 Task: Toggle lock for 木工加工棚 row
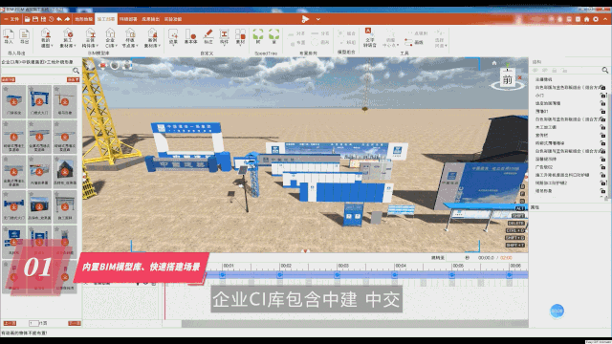pos(603,127)
